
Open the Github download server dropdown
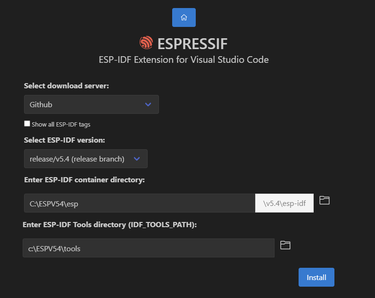92,104
